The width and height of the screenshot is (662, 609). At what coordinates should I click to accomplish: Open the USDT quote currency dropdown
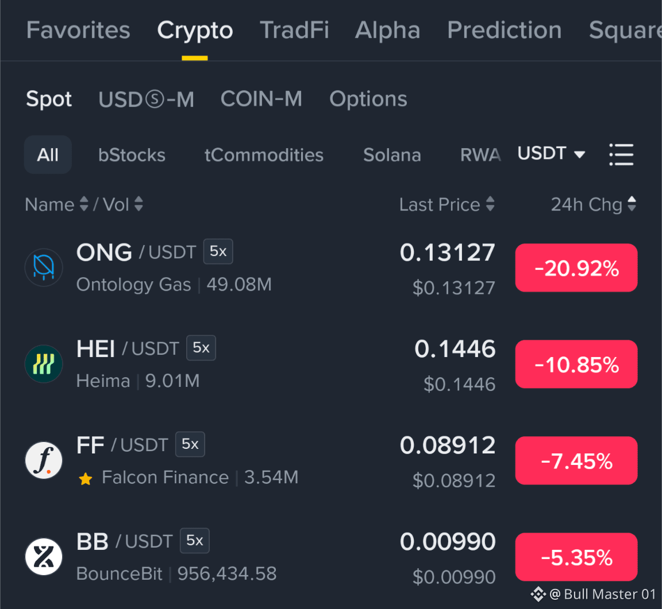point(551,153)
